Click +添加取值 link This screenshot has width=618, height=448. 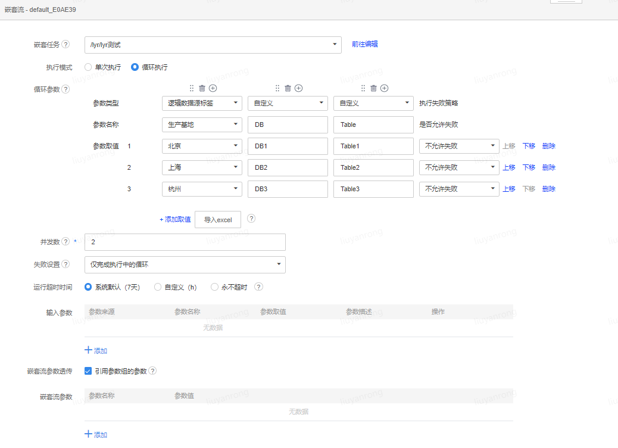coord(175,219)
